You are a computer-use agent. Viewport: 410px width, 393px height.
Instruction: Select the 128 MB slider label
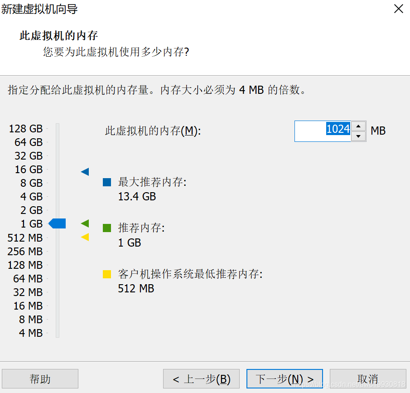pos(25,265)
